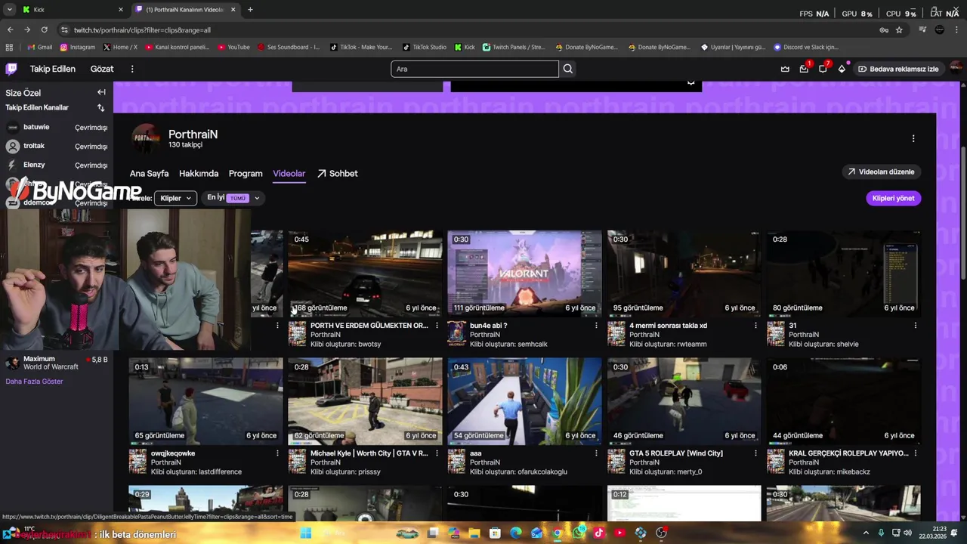
Task: Open Elenzy channel in sidebar
Action: (x=57, y=165)
